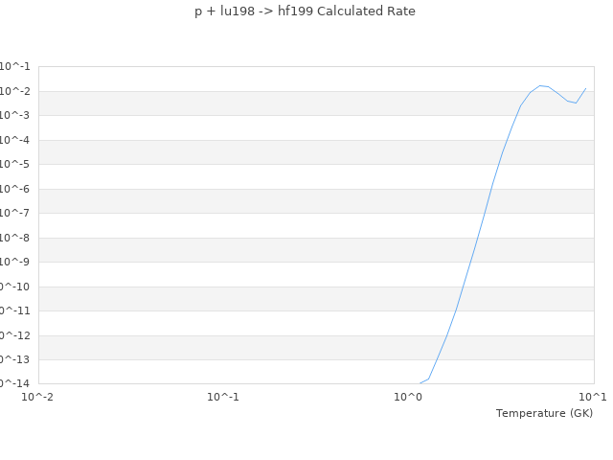Select the 10^-3 y-axis tick label
The width and height of the screenshot is (613, 460).
coord(15,116)
